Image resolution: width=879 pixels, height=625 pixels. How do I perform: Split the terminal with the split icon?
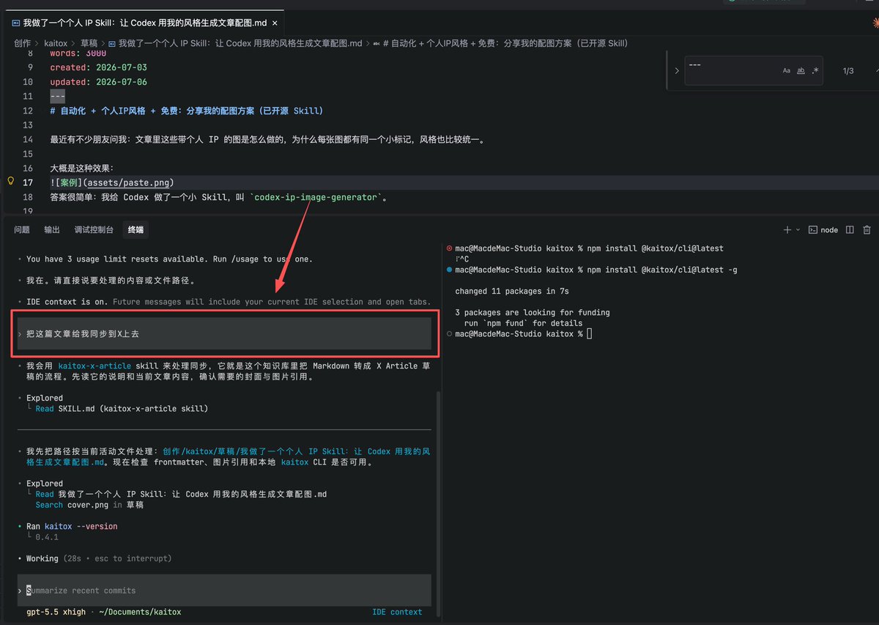pos(850,230)
